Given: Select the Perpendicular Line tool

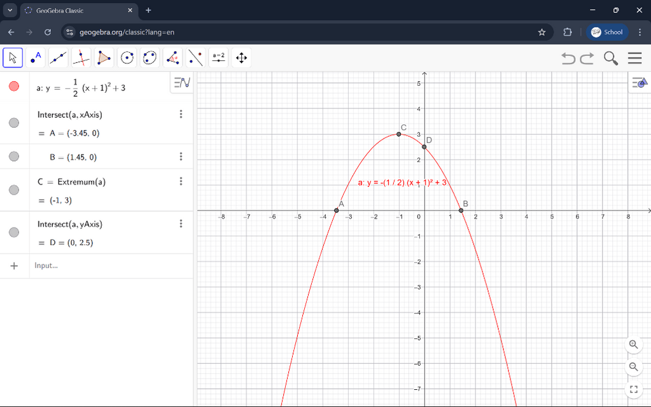Looking at the screenshot, I should [81, 58].
